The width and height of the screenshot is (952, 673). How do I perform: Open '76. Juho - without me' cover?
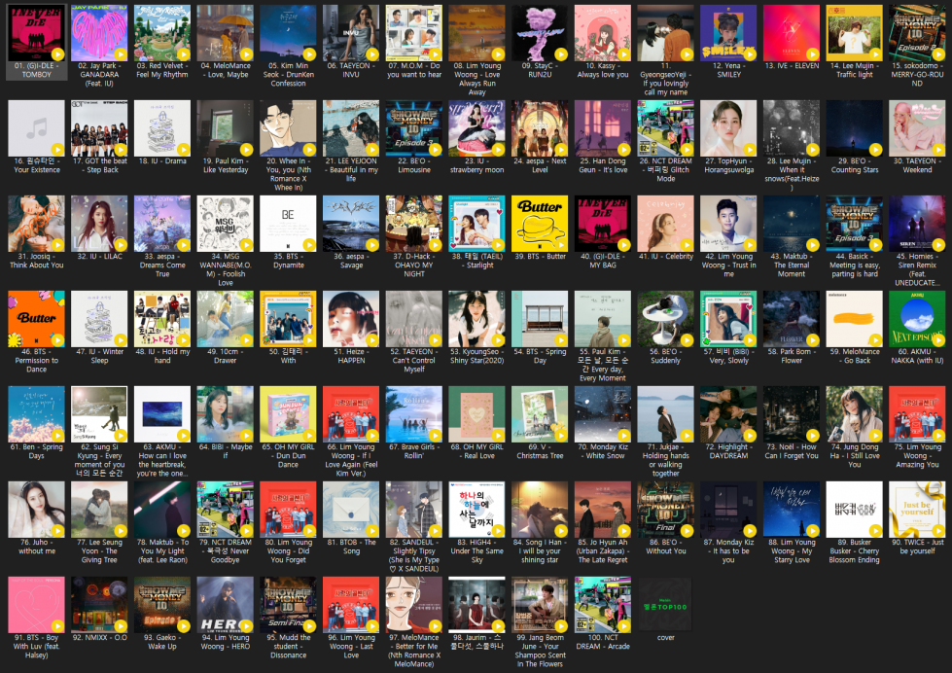pos(36,510)
